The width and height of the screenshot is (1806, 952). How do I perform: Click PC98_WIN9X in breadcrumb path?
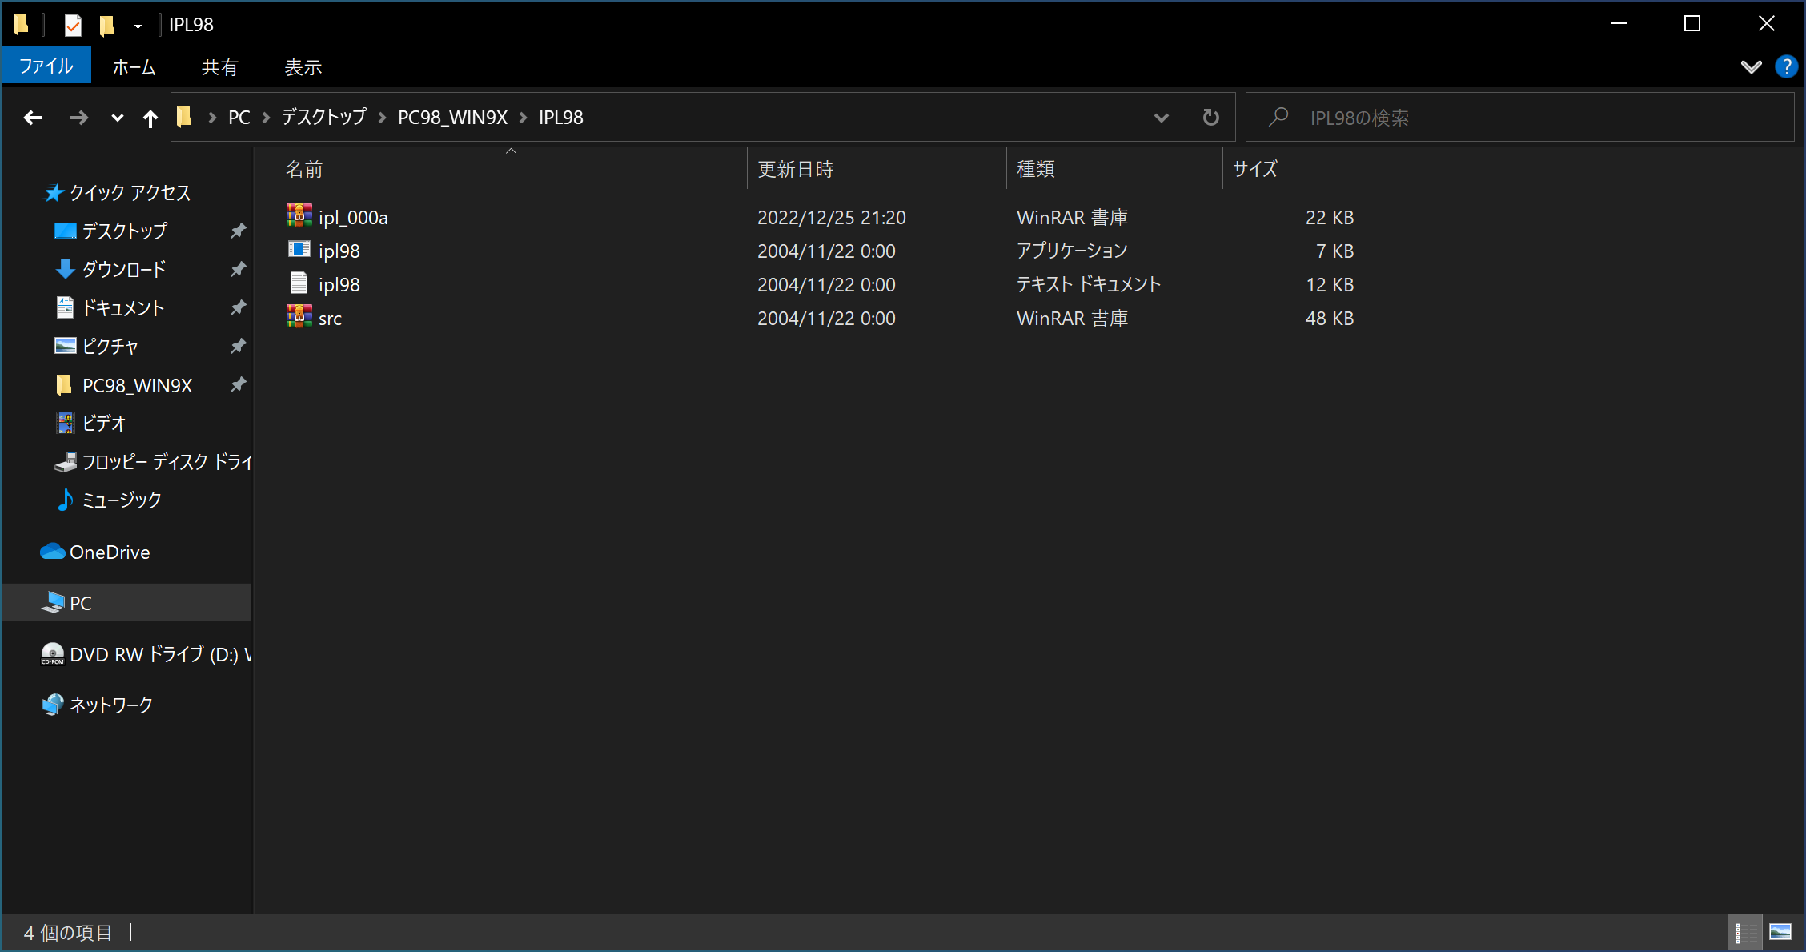click(452, 118)
